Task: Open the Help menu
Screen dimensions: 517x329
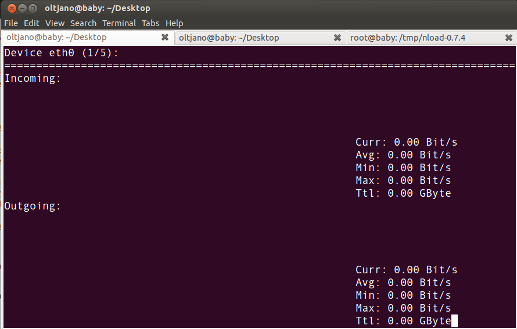Action: tap(174, 23)
